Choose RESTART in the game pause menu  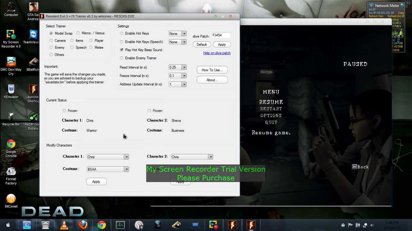coord(271,109)
